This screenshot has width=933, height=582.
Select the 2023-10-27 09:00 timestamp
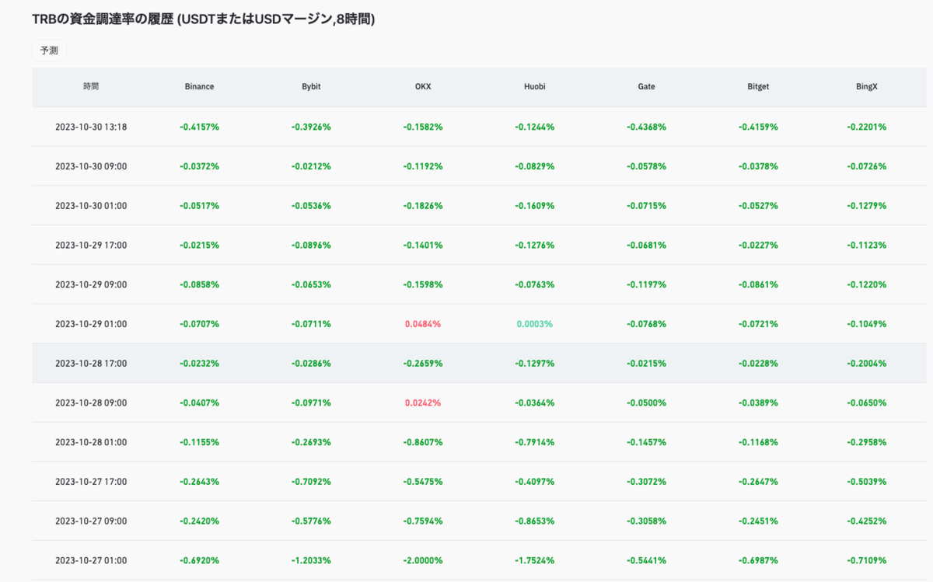coord(91,521)
